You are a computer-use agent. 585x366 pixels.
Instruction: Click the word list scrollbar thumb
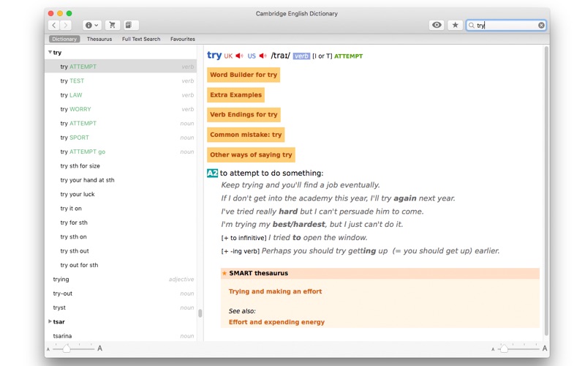pos(200,313)
